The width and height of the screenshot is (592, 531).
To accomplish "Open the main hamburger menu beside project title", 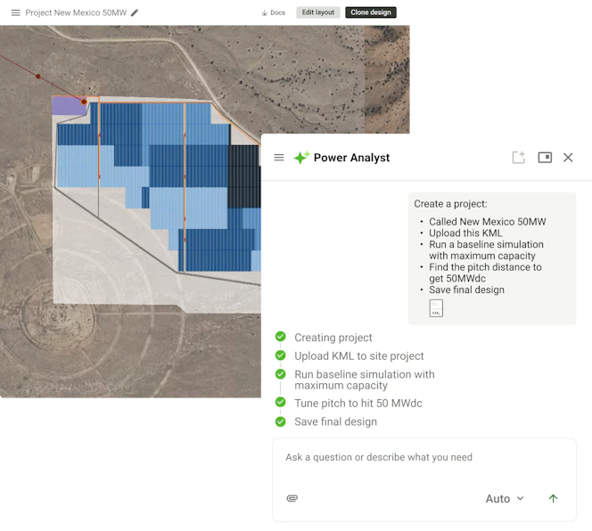I will [x=15, y=12].
